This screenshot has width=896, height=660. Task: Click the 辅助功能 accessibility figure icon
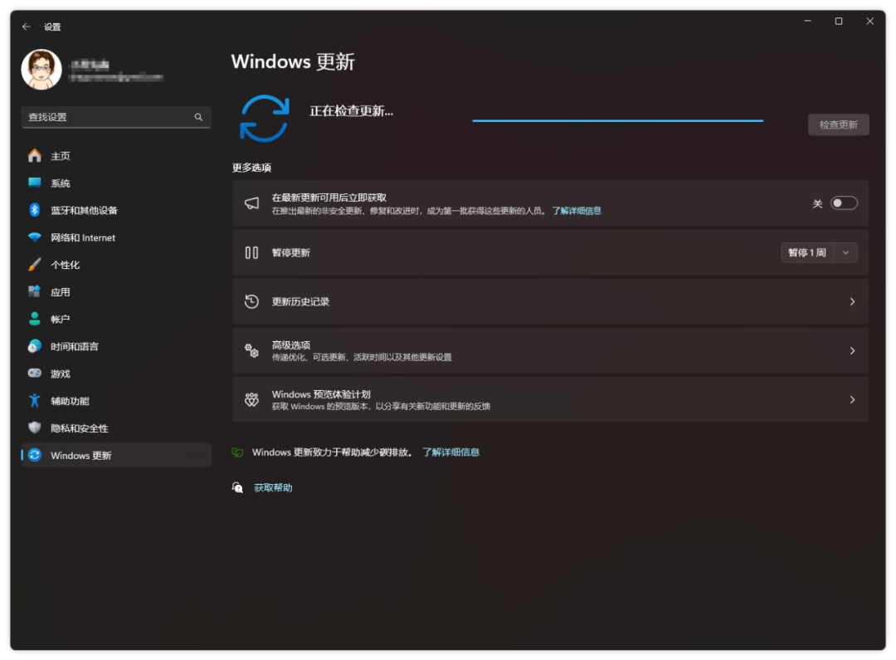point(35,400)
